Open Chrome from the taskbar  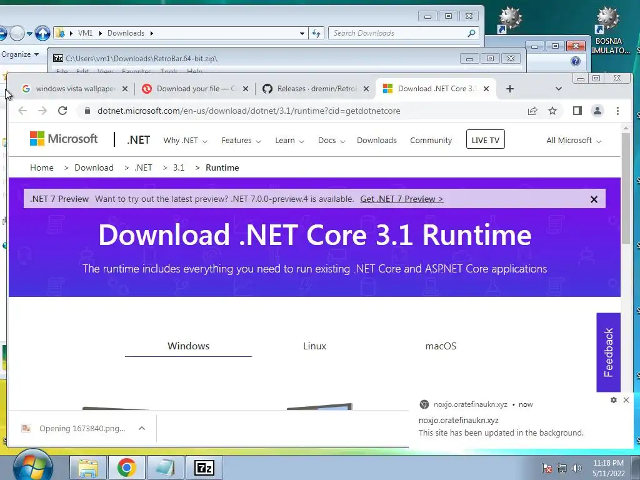tap(126, 467)
